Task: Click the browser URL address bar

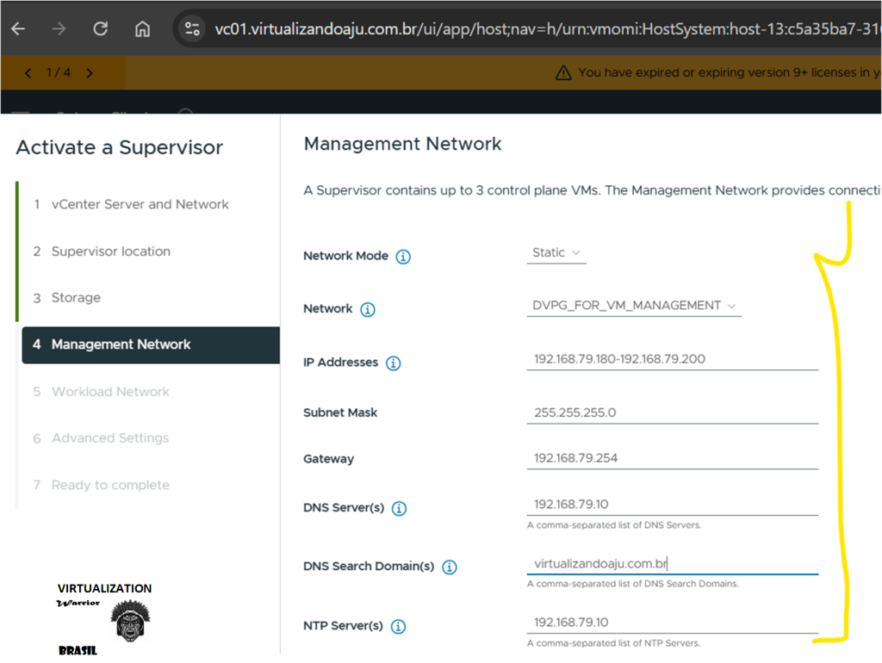Action: pyautogui.click(x=543, y=29)
